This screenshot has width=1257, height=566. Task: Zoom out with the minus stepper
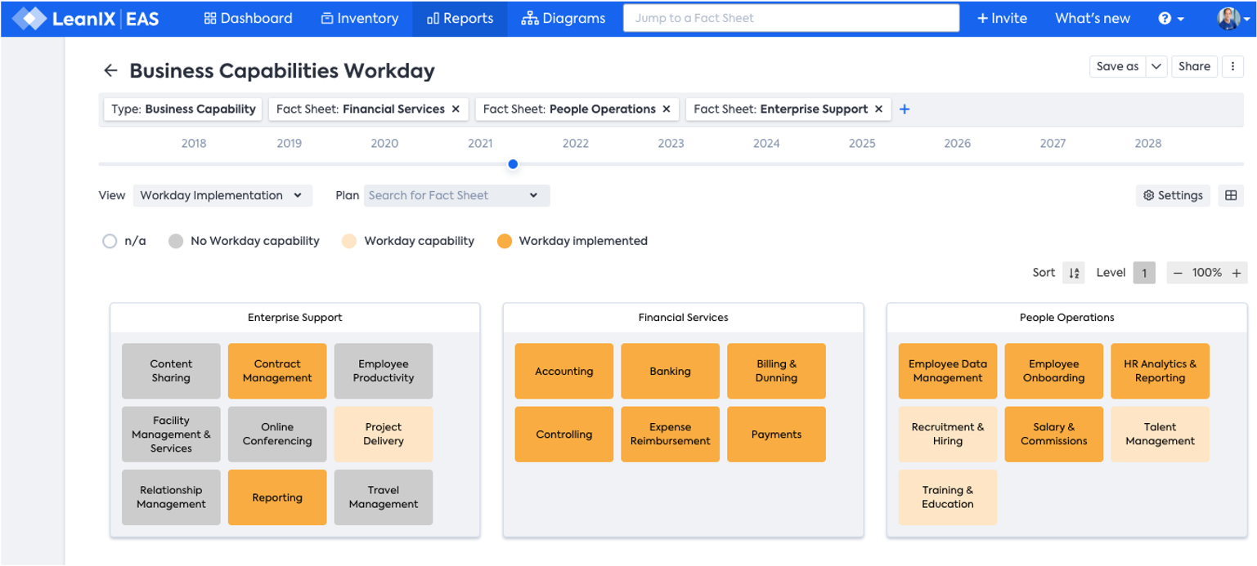[x=1178, y=273]
